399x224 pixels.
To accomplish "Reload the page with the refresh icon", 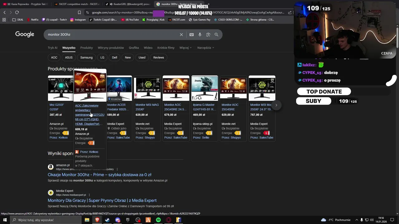I will (x=17, y=12).
